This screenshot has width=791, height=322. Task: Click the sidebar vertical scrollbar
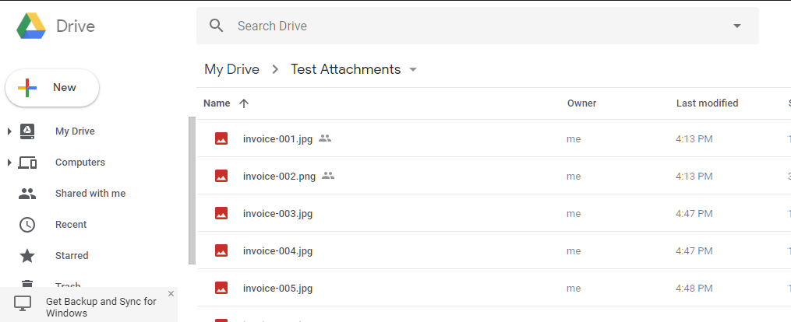pos(192,191)
